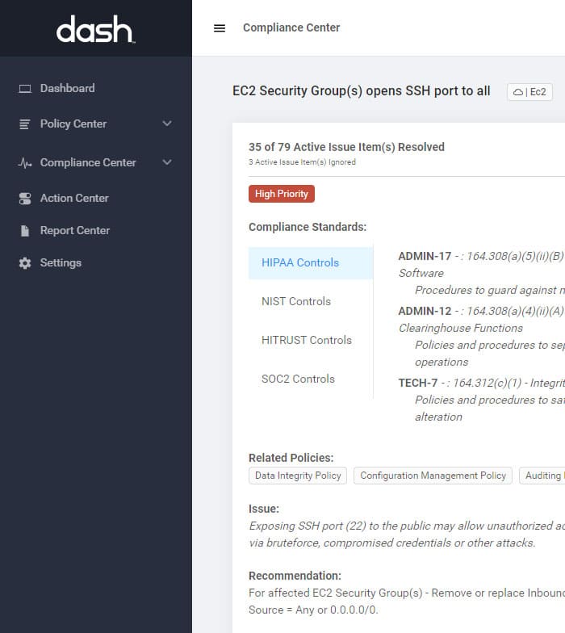Open the hamburger menu icon
This screenshot has height=633, width=565.
(x=220, y=27)
